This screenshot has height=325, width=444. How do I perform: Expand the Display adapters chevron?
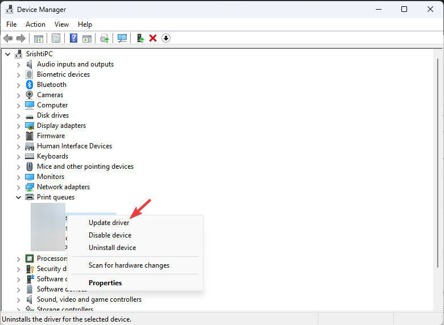click(19, 126)
